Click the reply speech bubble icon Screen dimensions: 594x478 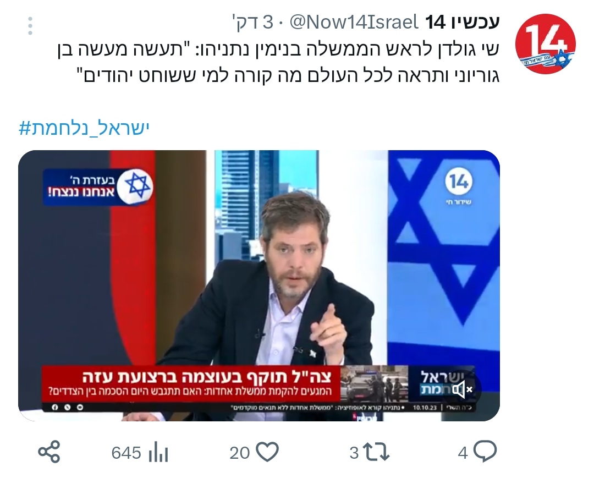pos(485,452)
